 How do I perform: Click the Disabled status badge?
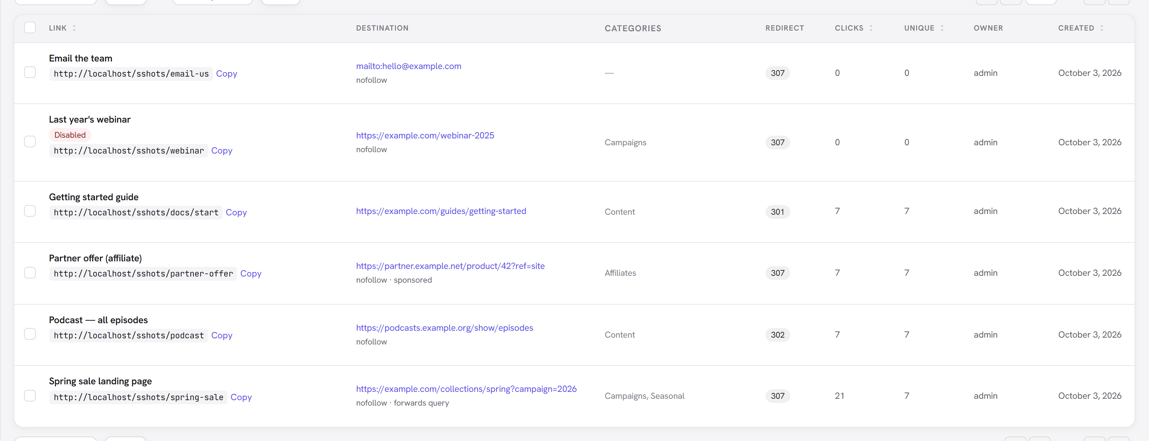tap(70, 135)
